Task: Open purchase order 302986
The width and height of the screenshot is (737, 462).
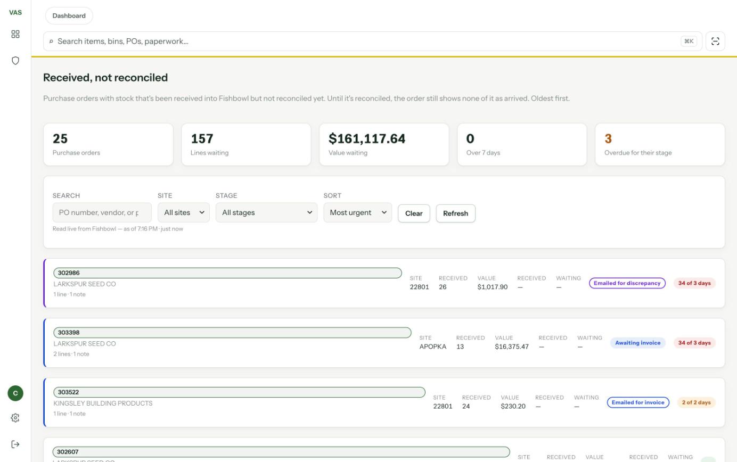Action: coord(227,273)
